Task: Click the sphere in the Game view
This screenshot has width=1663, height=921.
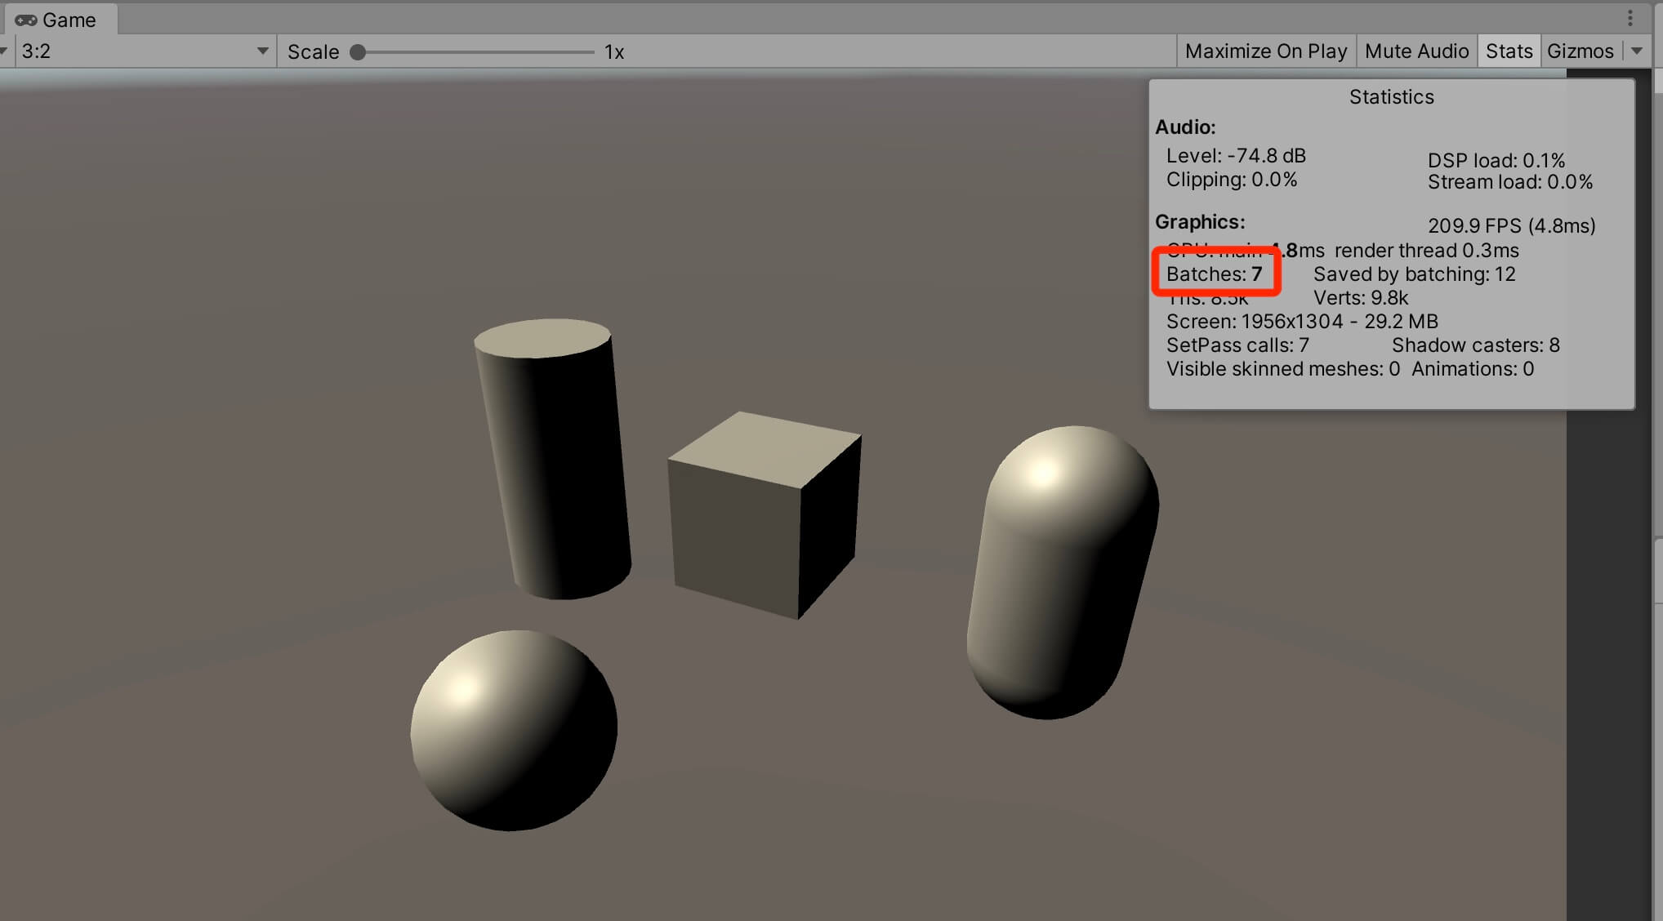Action: pos(513,730)
